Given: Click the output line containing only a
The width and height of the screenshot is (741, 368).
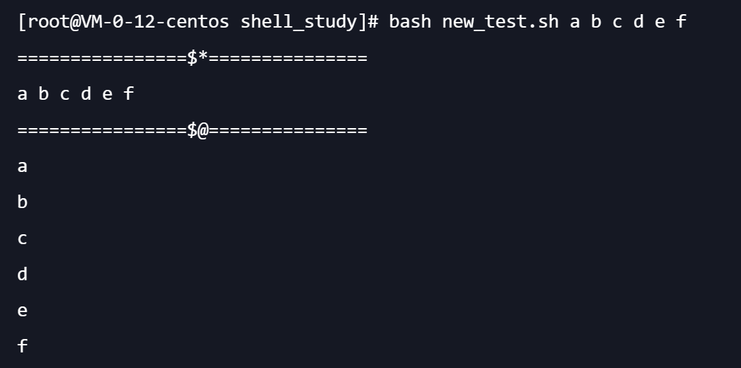Looking at the screenshot, I should tap(23, 166).
